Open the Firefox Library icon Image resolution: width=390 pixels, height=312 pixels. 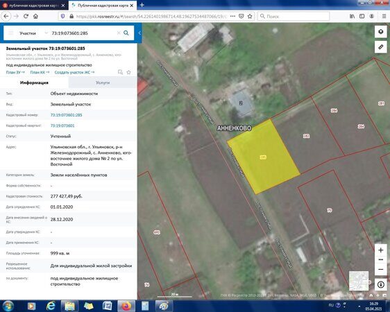coord(353,16)
